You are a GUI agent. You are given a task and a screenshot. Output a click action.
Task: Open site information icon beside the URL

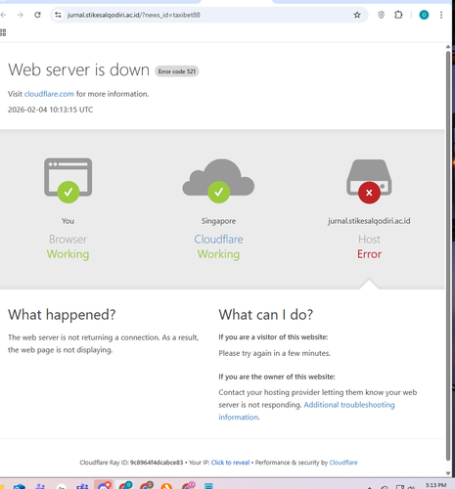[x=58, y=15]
